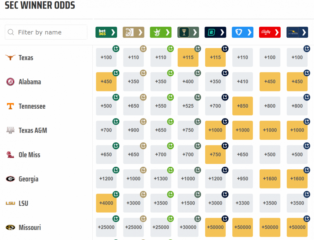The image size is (314, 240).
Task: Click the Missouri tiger logo
Action: pos(10,227)
